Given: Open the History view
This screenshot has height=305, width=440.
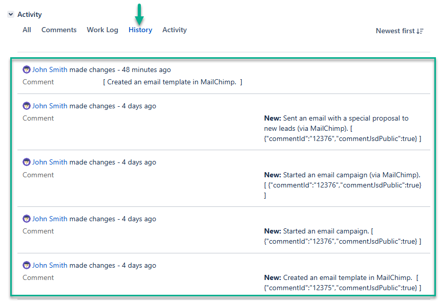Looking at the screenshot, I should (x=140, y=30).
